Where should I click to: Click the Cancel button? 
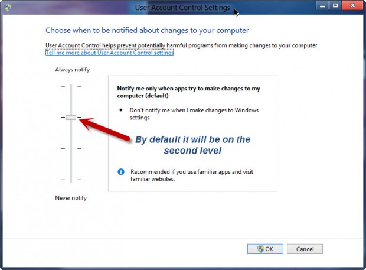[305, 249]
